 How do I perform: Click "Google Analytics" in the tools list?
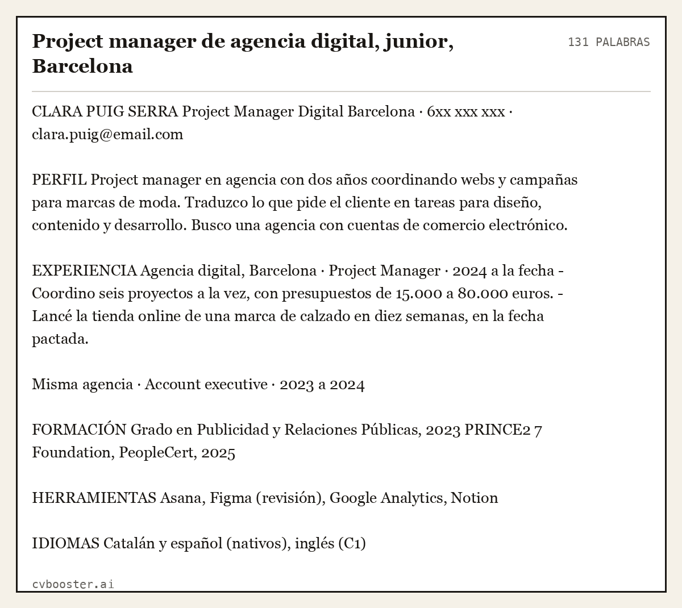tap(386, 498)
